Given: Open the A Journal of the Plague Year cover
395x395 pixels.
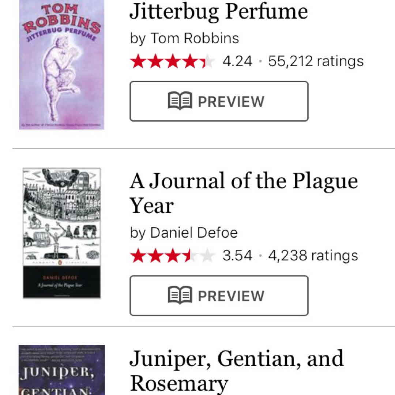Looking at the screenshot, I should (61, 233).
